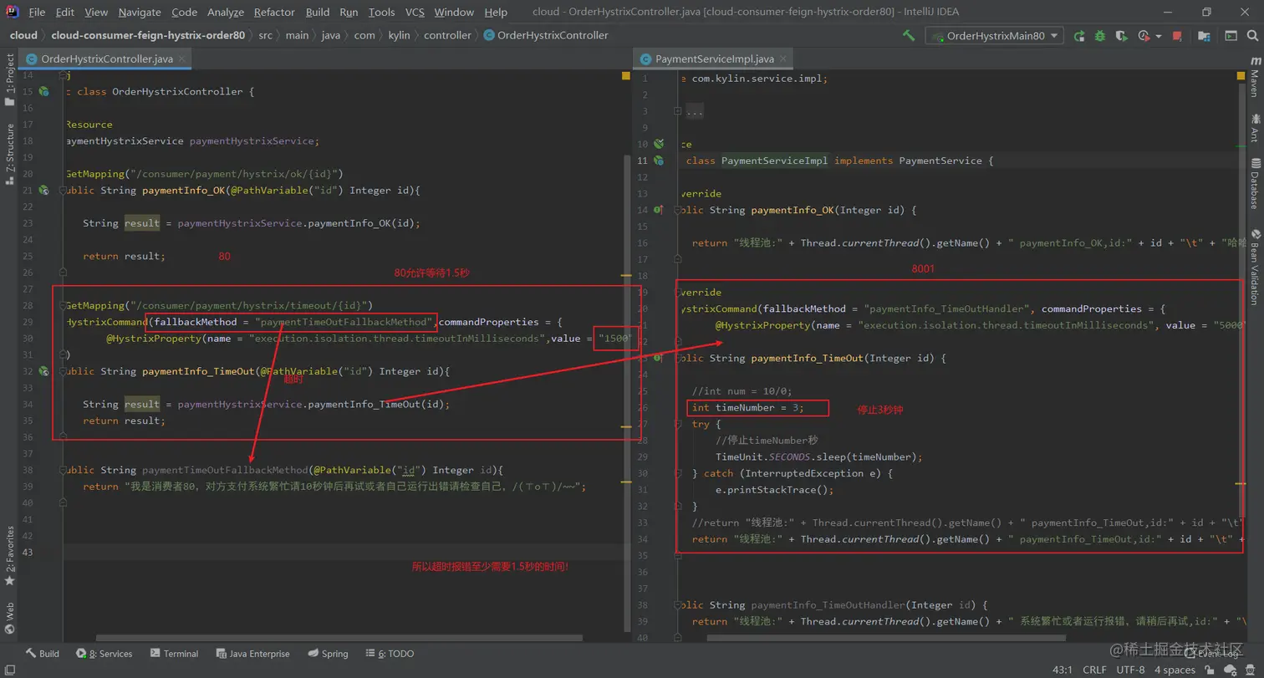
Task: Click the controller breadcrumb folder
Action: point(448,35)
